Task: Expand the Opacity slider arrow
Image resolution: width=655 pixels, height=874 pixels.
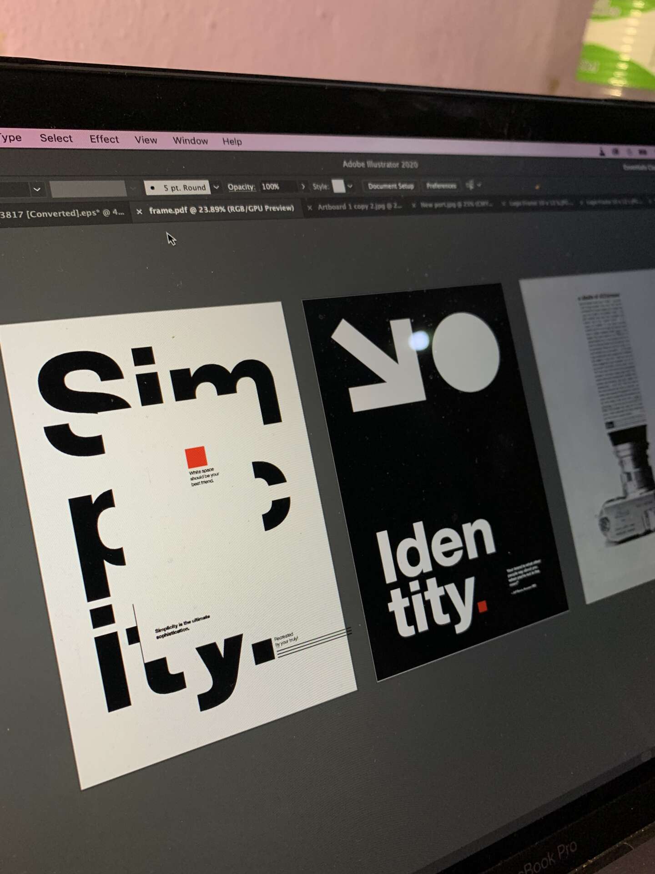Action: click(303, 187)
